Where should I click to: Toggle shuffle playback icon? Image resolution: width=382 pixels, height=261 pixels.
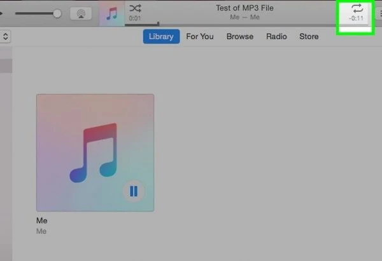click(135, 8)
